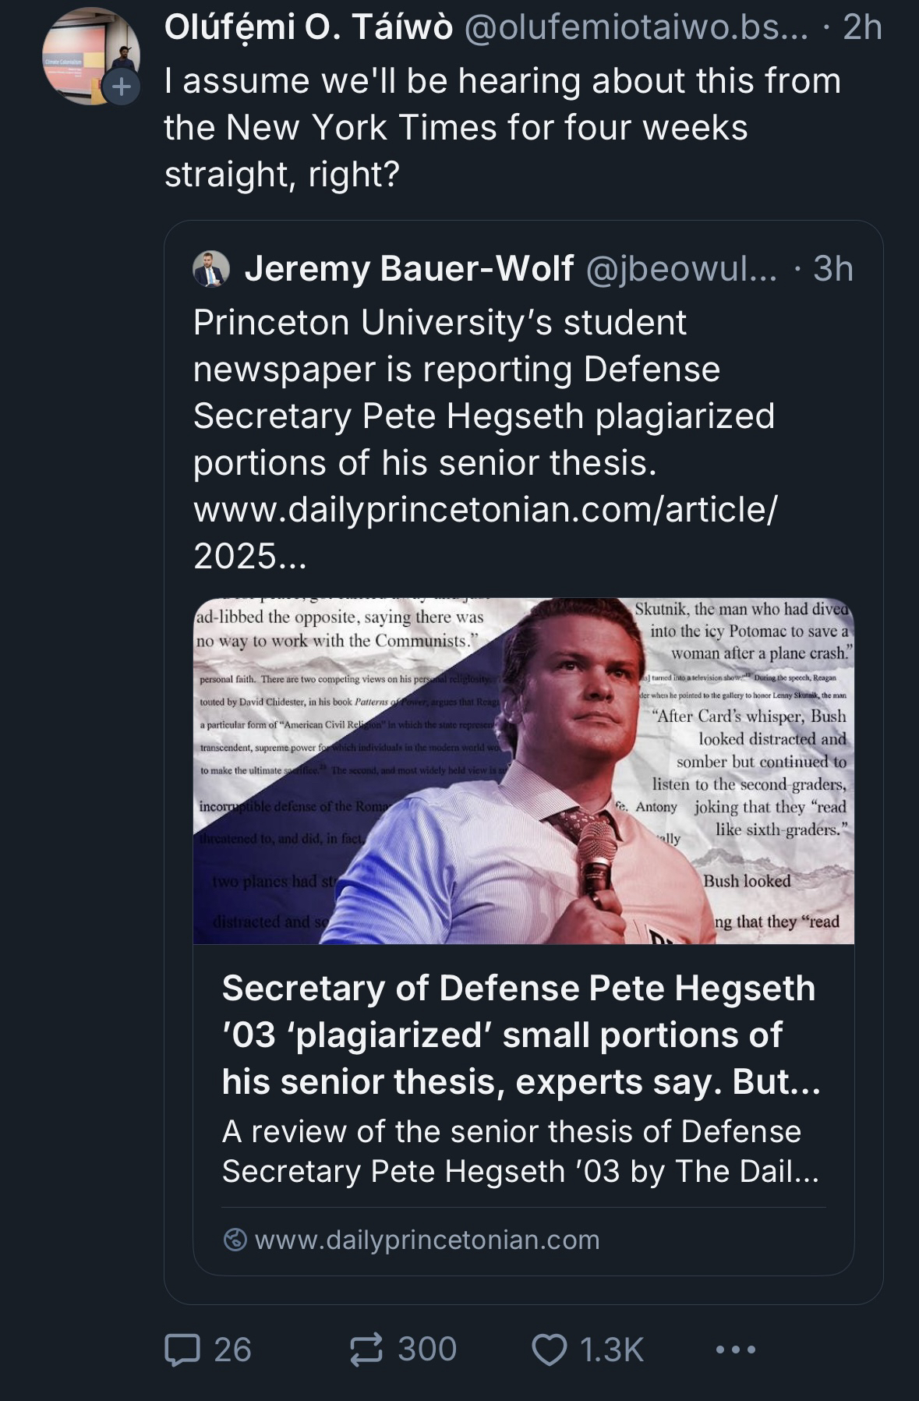The image size is (919, 1401).
Task: Tap the @jbeowul handle in quoted post
Action: tap(680, 269)
